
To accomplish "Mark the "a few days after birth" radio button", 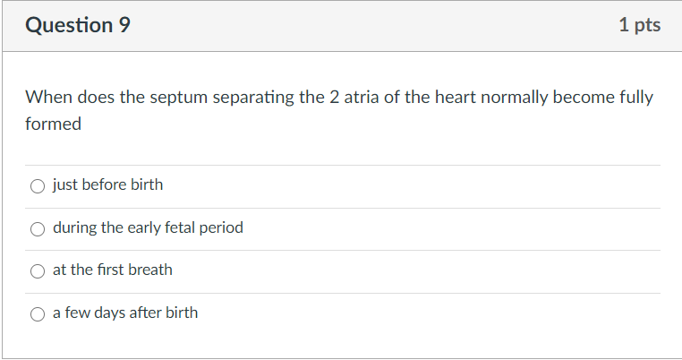I will 38,313.
